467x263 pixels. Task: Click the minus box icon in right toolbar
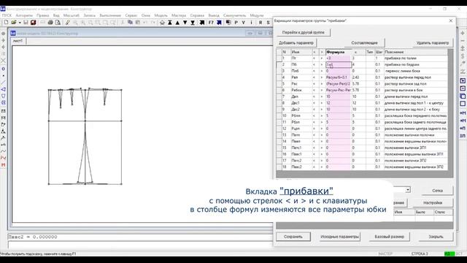463,88
